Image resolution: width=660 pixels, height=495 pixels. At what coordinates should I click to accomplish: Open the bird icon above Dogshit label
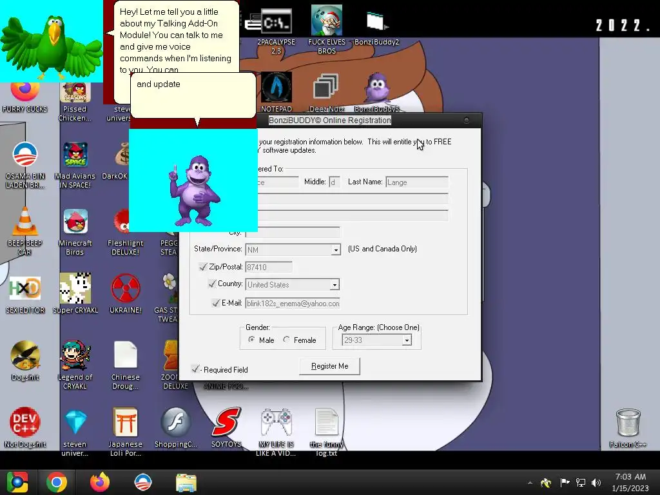click(25, 355)
